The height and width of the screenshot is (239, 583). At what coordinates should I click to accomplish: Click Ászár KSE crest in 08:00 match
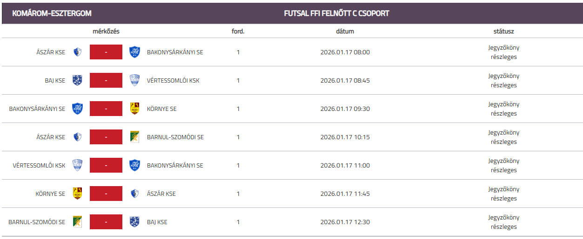coord(77,52)
